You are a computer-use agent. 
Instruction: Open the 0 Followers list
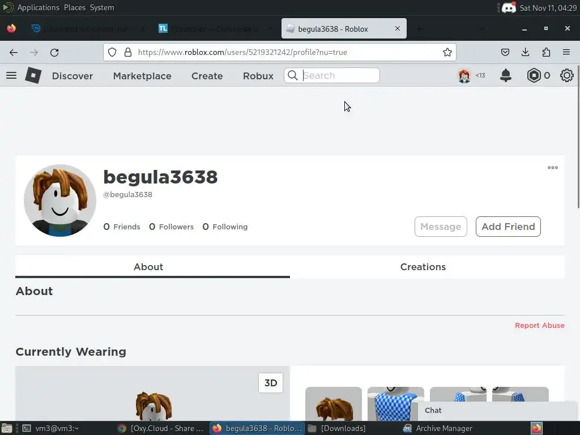[171, 227]
